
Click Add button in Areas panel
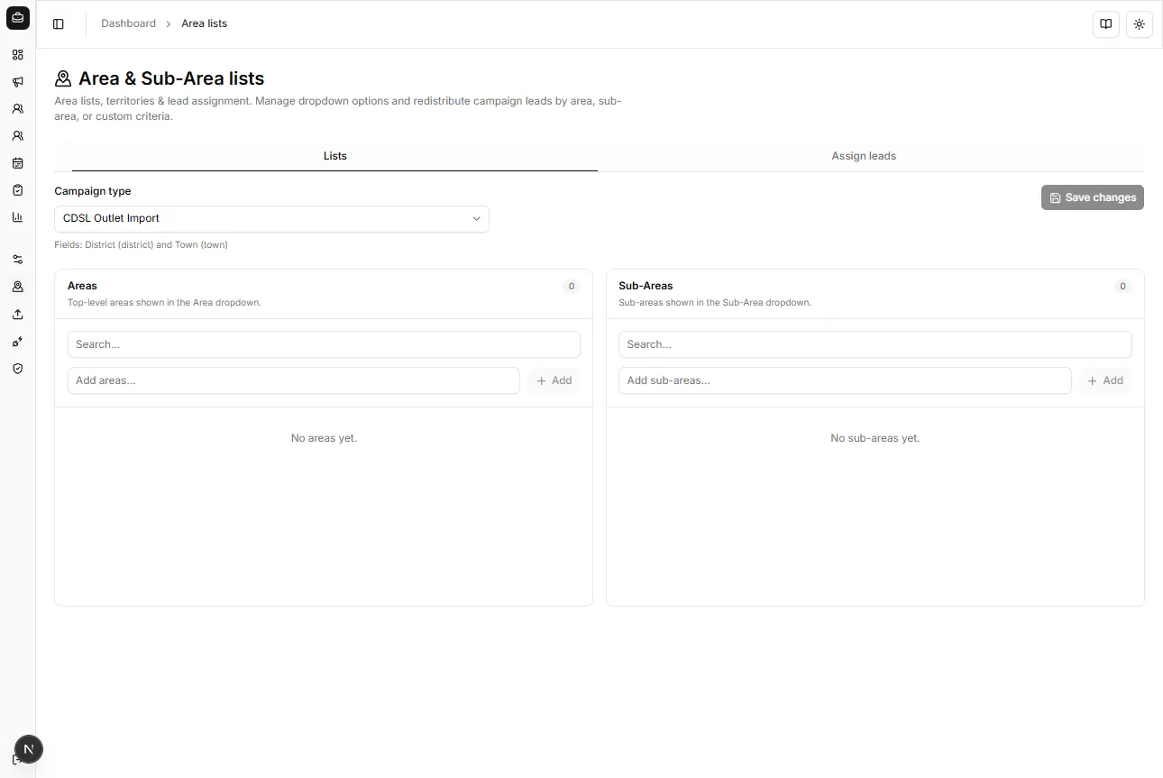point(554,380)
